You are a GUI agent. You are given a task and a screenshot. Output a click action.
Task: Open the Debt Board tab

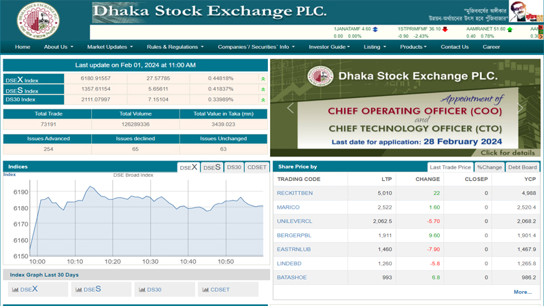coord(522,167)
